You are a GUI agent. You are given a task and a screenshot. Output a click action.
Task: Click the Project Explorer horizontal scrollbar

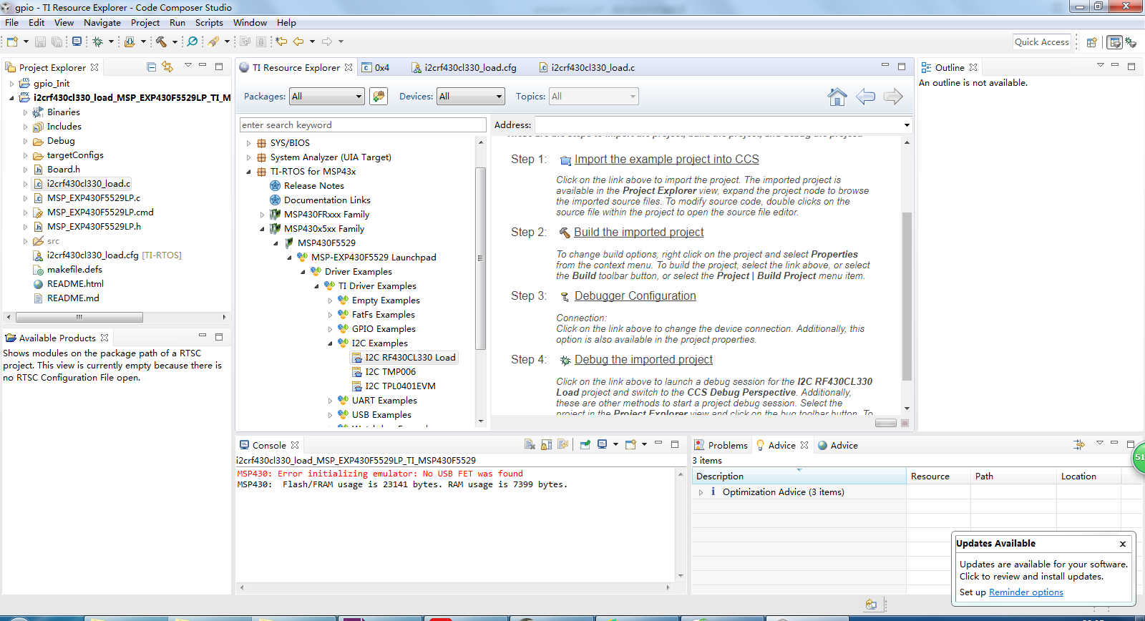point(79,317)
